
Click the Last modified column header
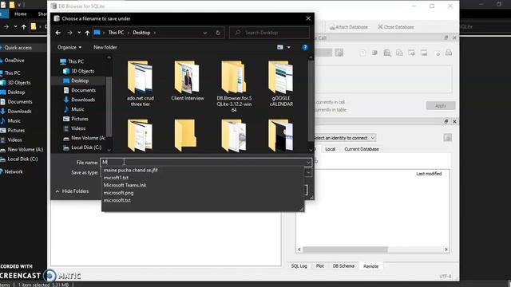[x=429, y=174]
